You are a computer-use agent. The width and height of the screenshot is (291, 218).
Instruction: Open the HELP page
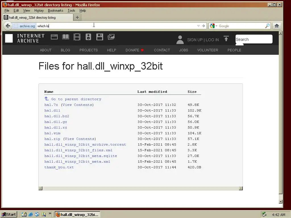tap(111, 50)
